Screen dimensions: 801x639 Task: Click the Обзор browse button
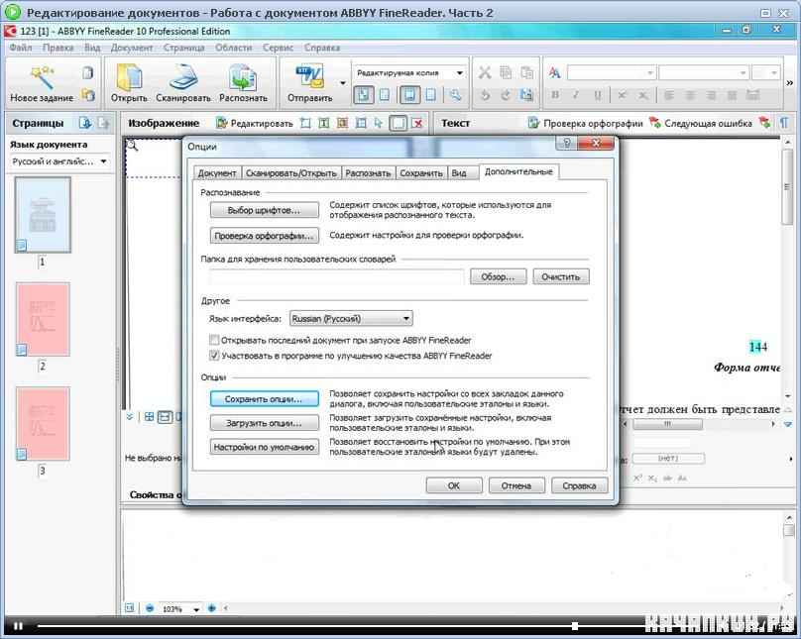pyautogui.click(x=498, y=276)
